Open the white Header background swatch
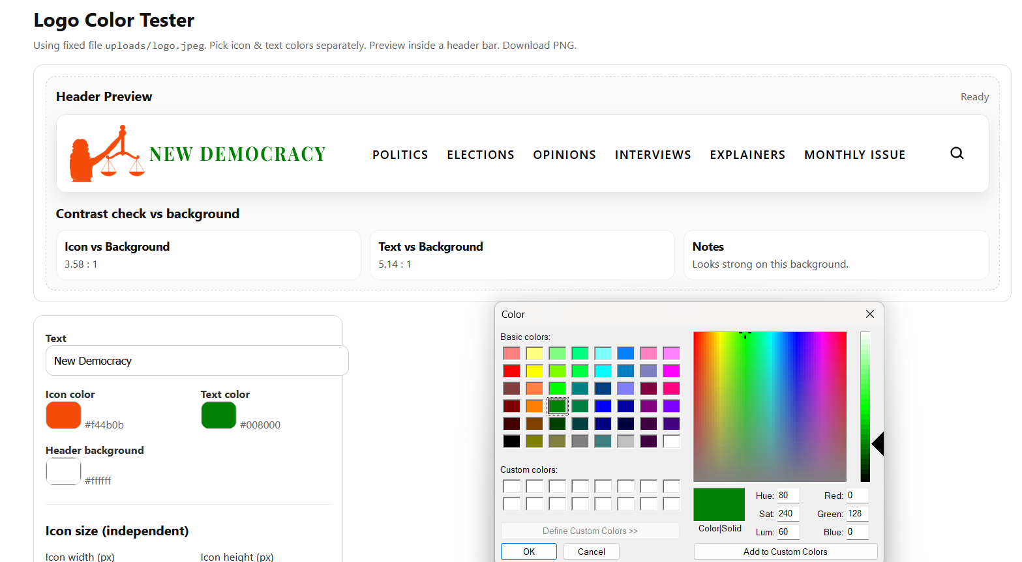The height and width of the screenshot is (562, 1022). pyautogui.click(x=63, y=471)
